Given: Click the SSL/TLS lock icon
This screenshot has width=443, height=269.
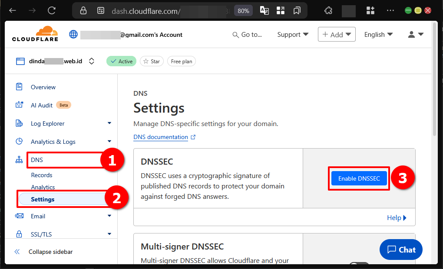Looking at the screenshot, I should coord(19,234).
